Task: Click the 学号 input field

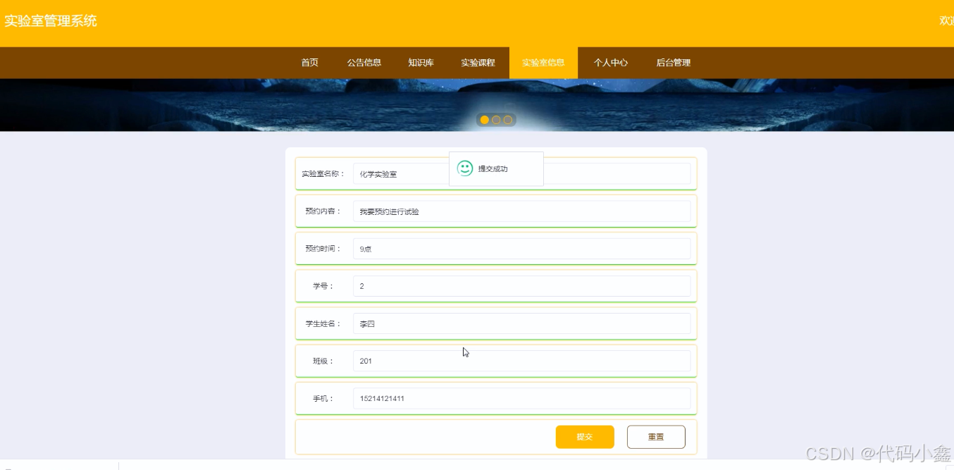Action: (521, 286)
